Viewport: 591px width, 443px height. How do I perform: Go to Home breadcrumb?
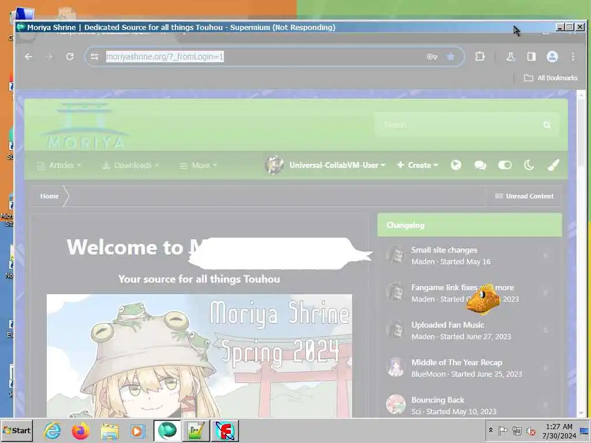50,196
